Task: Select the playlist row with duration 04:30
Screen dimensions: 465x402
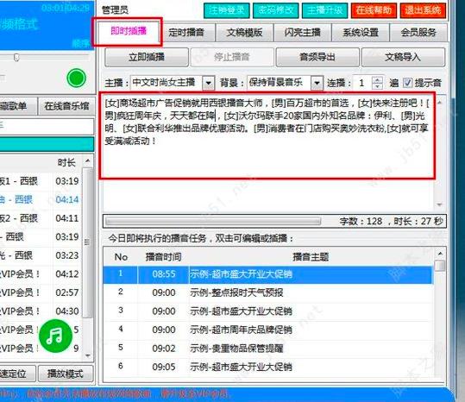Action: coord(41,311)
